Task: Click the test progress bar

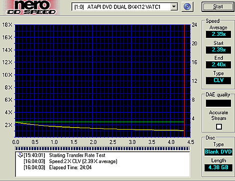Action: [102, 149]
